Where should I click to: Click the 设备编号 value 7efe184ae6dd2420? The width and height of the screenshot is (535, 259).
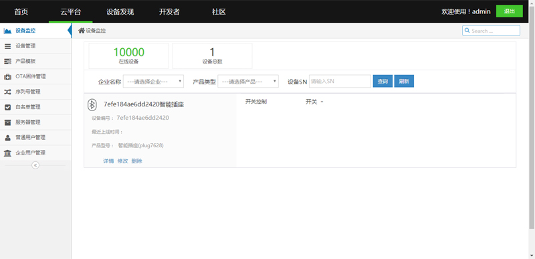coord(142,118)
